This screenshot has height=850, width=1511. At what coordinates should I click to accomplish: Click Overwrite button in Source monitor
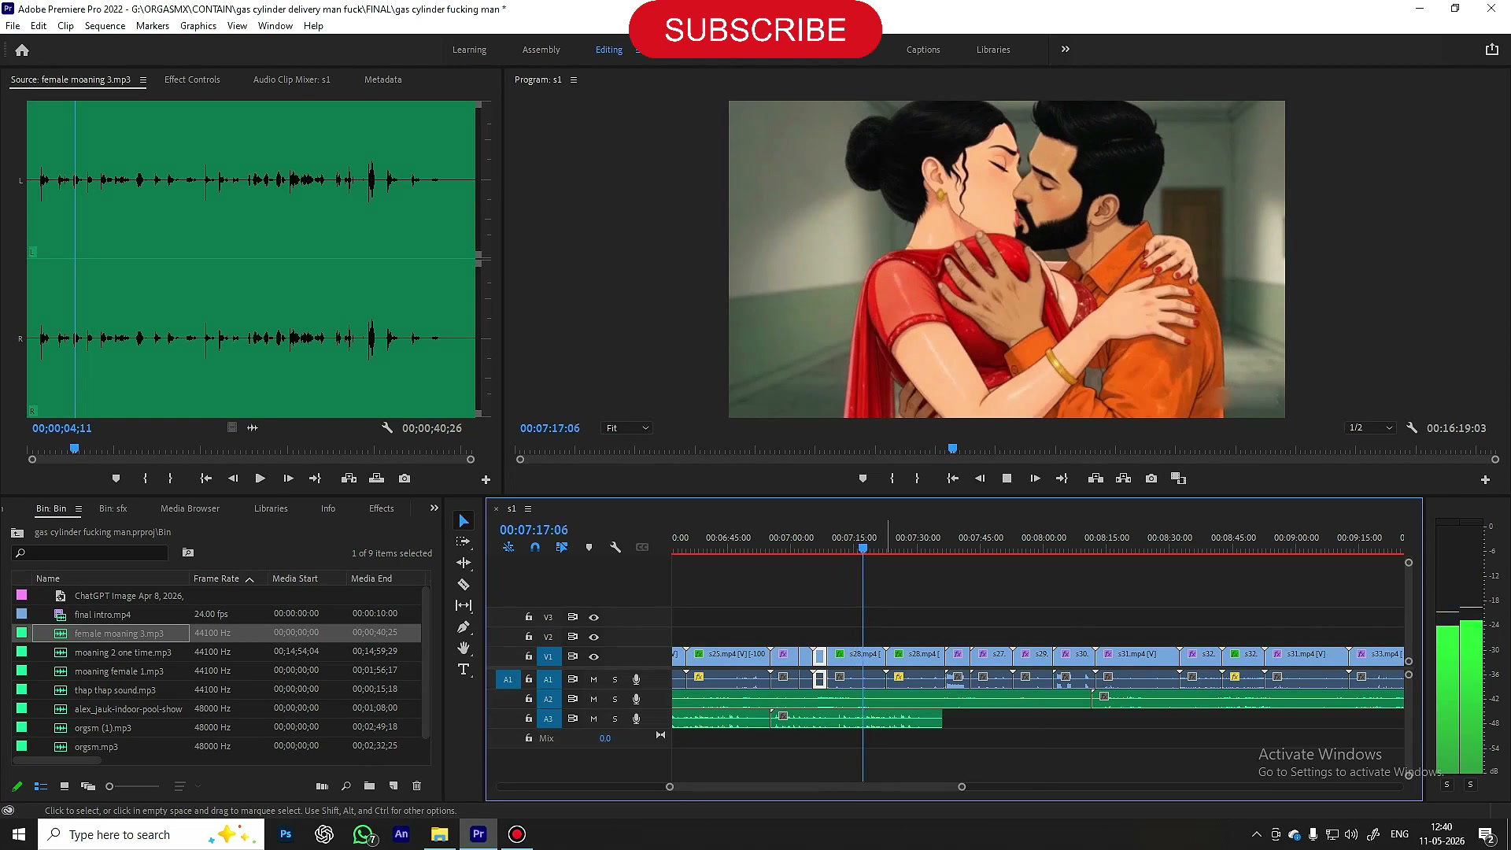click(376, 479)
